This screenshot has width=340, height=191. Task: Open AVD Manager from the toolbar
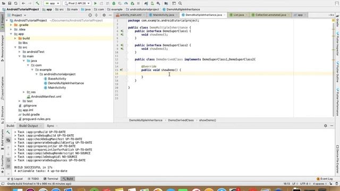click(x=152, y=4)
